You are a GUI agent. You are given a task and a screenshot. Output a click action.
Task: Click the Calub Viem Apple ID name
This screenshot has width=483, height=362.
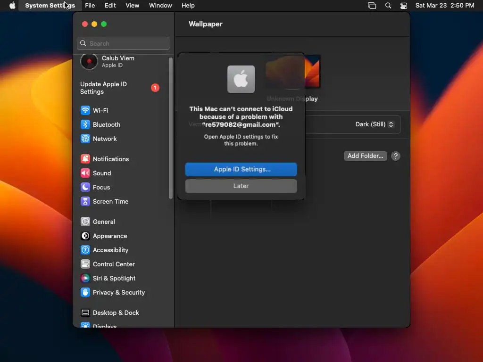[x=118, y=58]
